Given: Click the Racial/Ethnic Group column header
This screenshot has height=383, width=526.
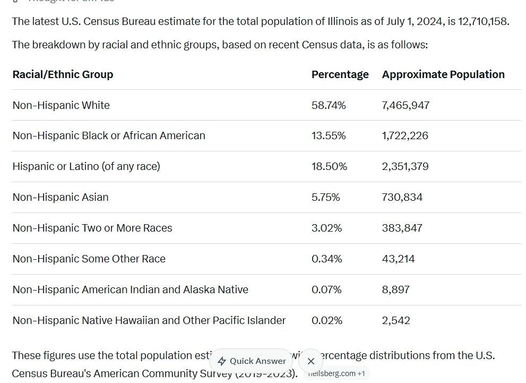Looking at the screenshot, I should (63, 74).
